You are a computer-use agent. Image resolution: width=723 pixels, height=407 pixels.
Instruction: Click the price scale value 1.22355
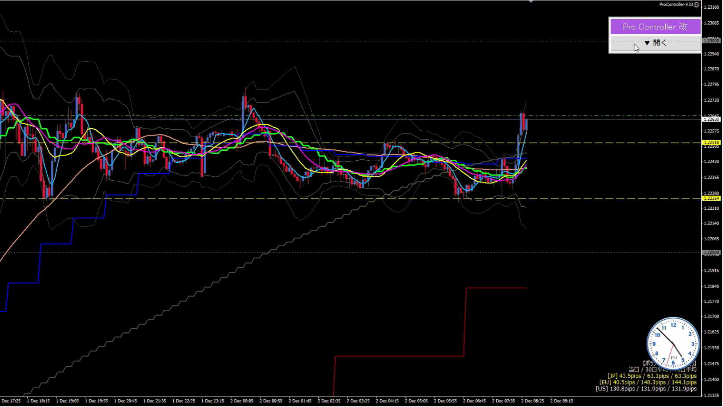click(711, 177)
